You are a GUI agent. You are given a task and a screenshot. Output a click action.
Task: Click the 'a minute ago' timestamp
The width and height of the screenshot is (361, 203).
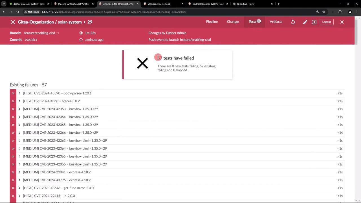pos(94,40)
